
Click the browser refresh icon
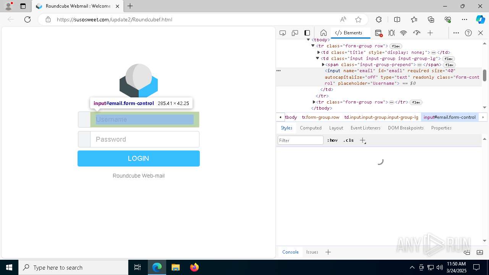tap(28, 19)
